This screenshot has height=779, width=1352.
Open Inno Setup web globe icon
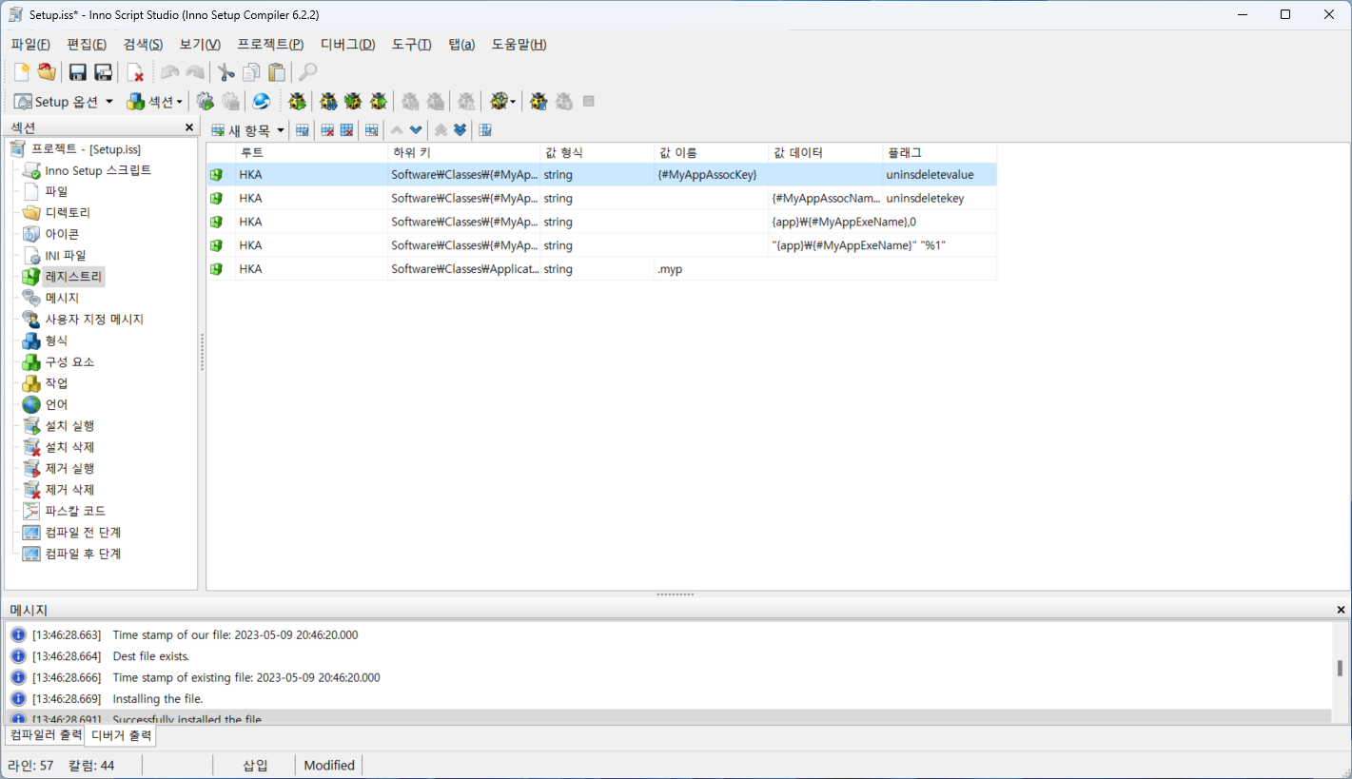click(261, 101)
